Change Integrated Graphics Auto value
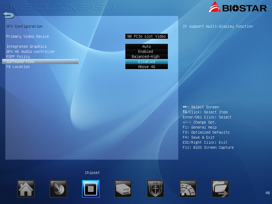272x204 pixels. tap(147, 46)
